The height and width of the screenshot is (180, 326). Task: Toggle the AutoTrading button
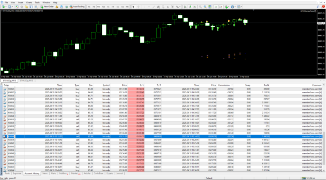pyautogui.click(x=77, y=7)
